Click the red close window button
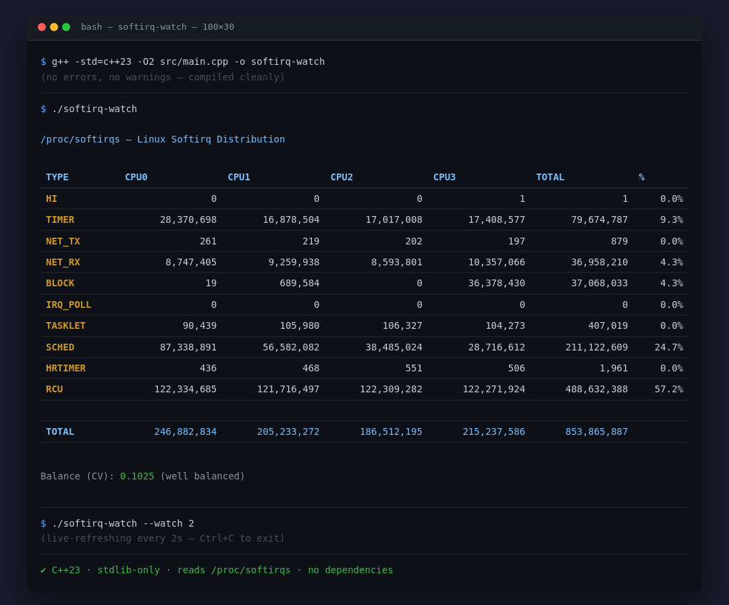 pos(42,27)
